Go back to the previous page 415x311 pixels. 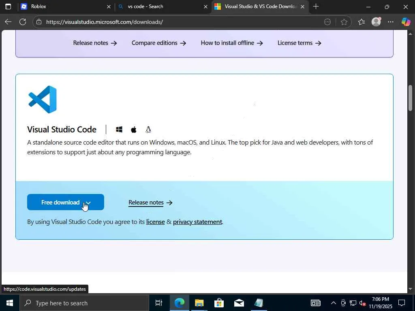click(8, 22)
